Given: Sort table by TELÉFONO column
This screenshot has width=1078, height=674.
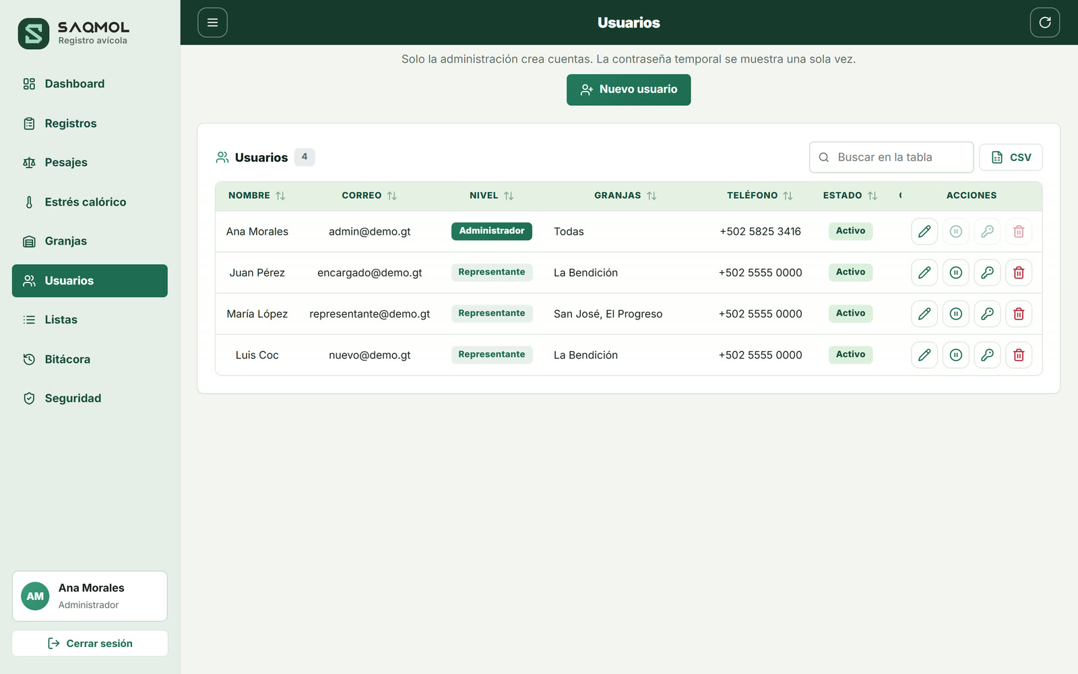Looking at the screenshot, I should click(760, 195).
